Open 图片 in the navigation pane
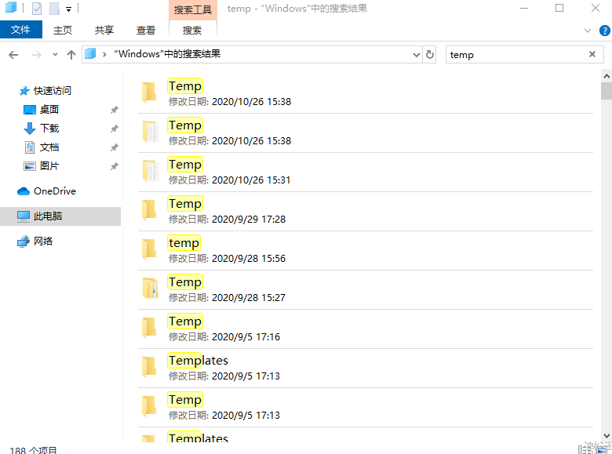The height and width of the screenshot is (454, 612). (x=49, y=165)
